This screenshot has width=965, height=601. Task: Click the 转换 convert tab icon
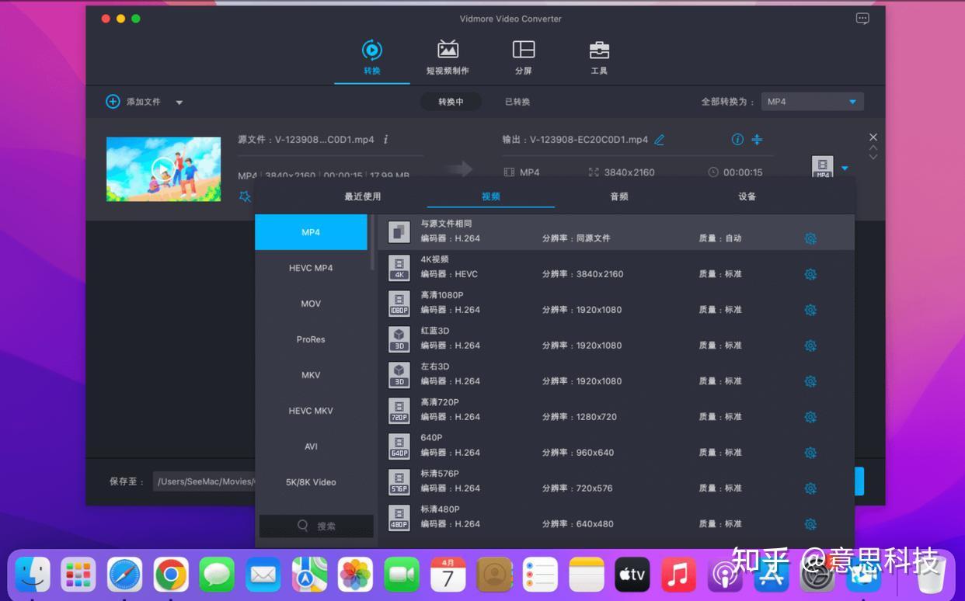coord(371,48)
